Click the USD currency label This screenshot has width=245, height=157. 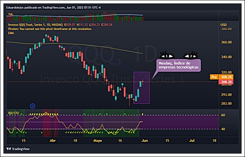click(224, 24)
